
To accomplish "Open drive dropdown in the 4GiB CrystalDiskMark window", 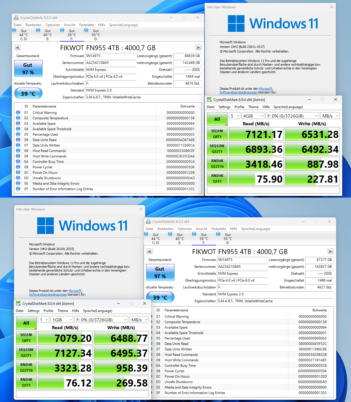I will (292, 116).
